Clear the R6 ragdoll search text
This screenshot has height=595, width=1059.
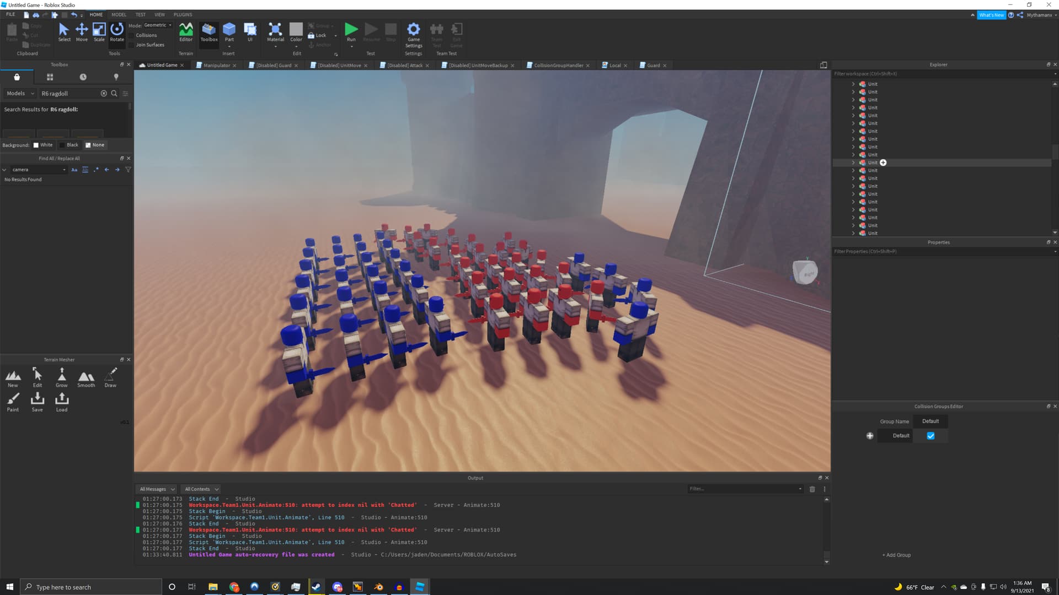click(104, 94)
